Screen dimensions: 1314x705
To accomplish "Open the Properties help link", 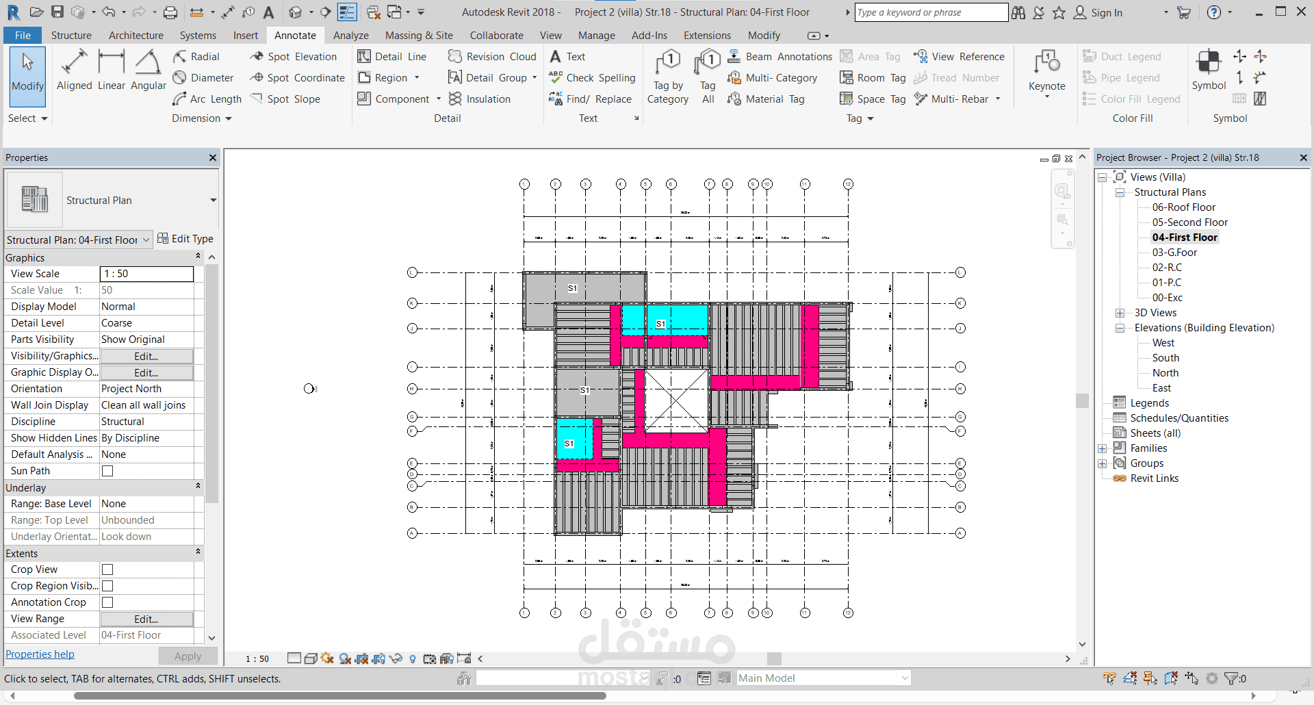I will point(40,654).
